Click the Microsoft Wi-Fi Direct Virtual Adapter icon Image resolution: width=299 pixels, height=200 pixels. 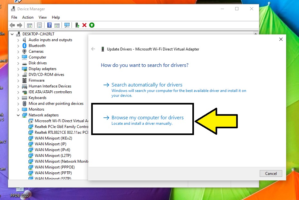31,121
